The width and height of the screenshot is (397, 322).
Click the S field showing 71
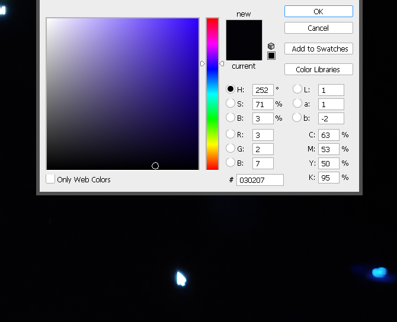click(x=263, y=104)
